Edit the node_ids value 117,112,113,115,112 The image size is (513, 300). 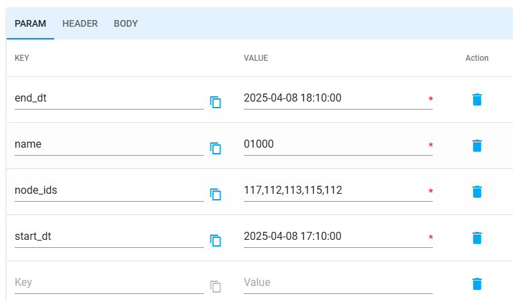click(x=334, y=190)
